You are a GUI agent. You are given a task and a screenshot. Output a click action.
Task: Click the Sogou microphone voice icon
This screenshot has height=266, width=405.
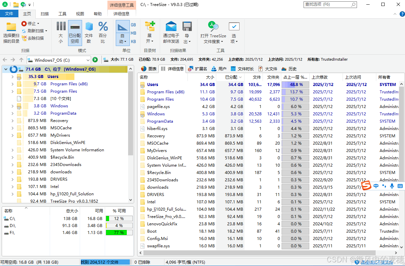tap(392, 186)
